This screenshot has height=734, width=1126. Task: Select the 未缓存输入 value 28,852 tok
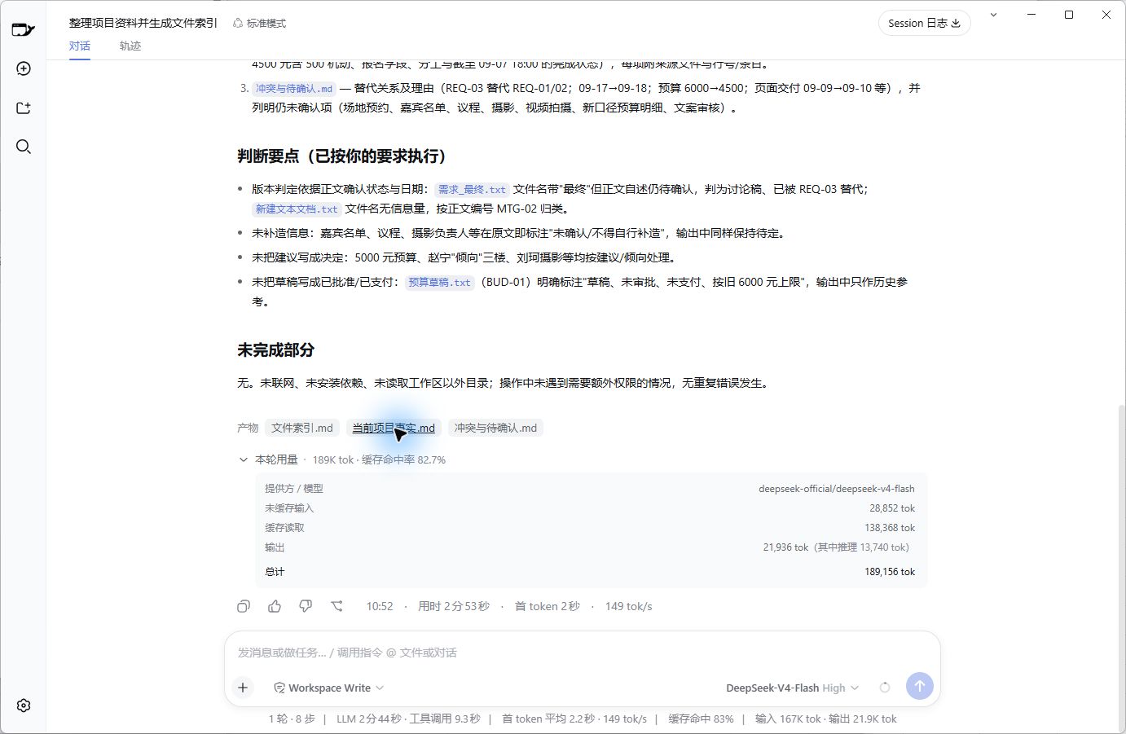pyautogui.click(x=892, y=508)
